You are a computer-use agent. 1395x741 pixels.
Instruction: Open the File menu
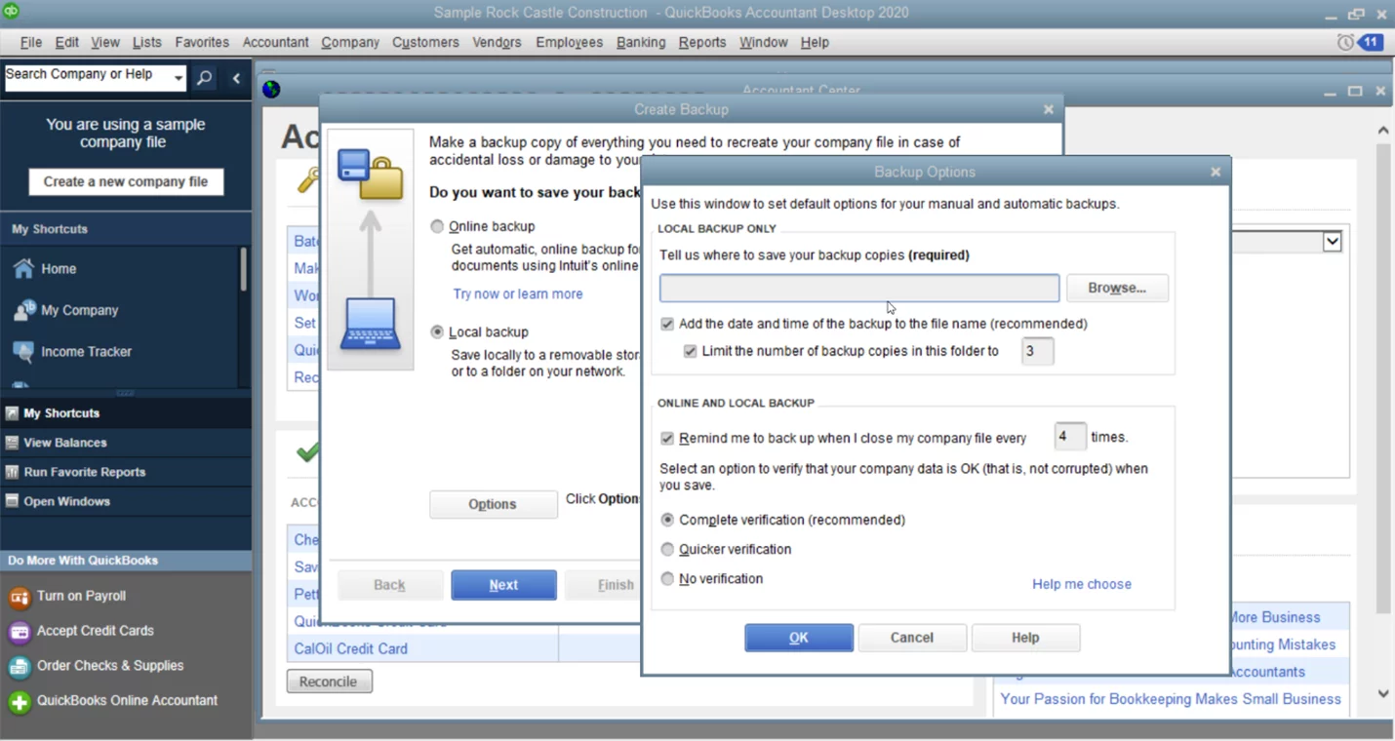[x=31, y=42]
